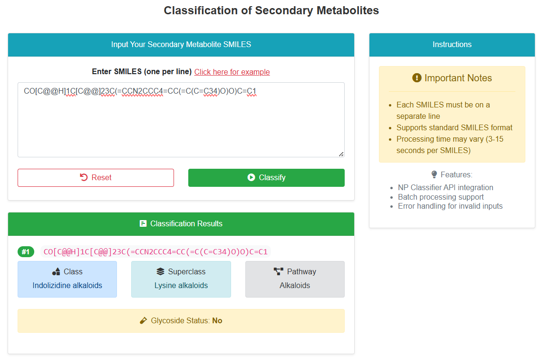Click the Features lightbulb icon
Viewport: 542px width, 357px height.
(434, 174)
